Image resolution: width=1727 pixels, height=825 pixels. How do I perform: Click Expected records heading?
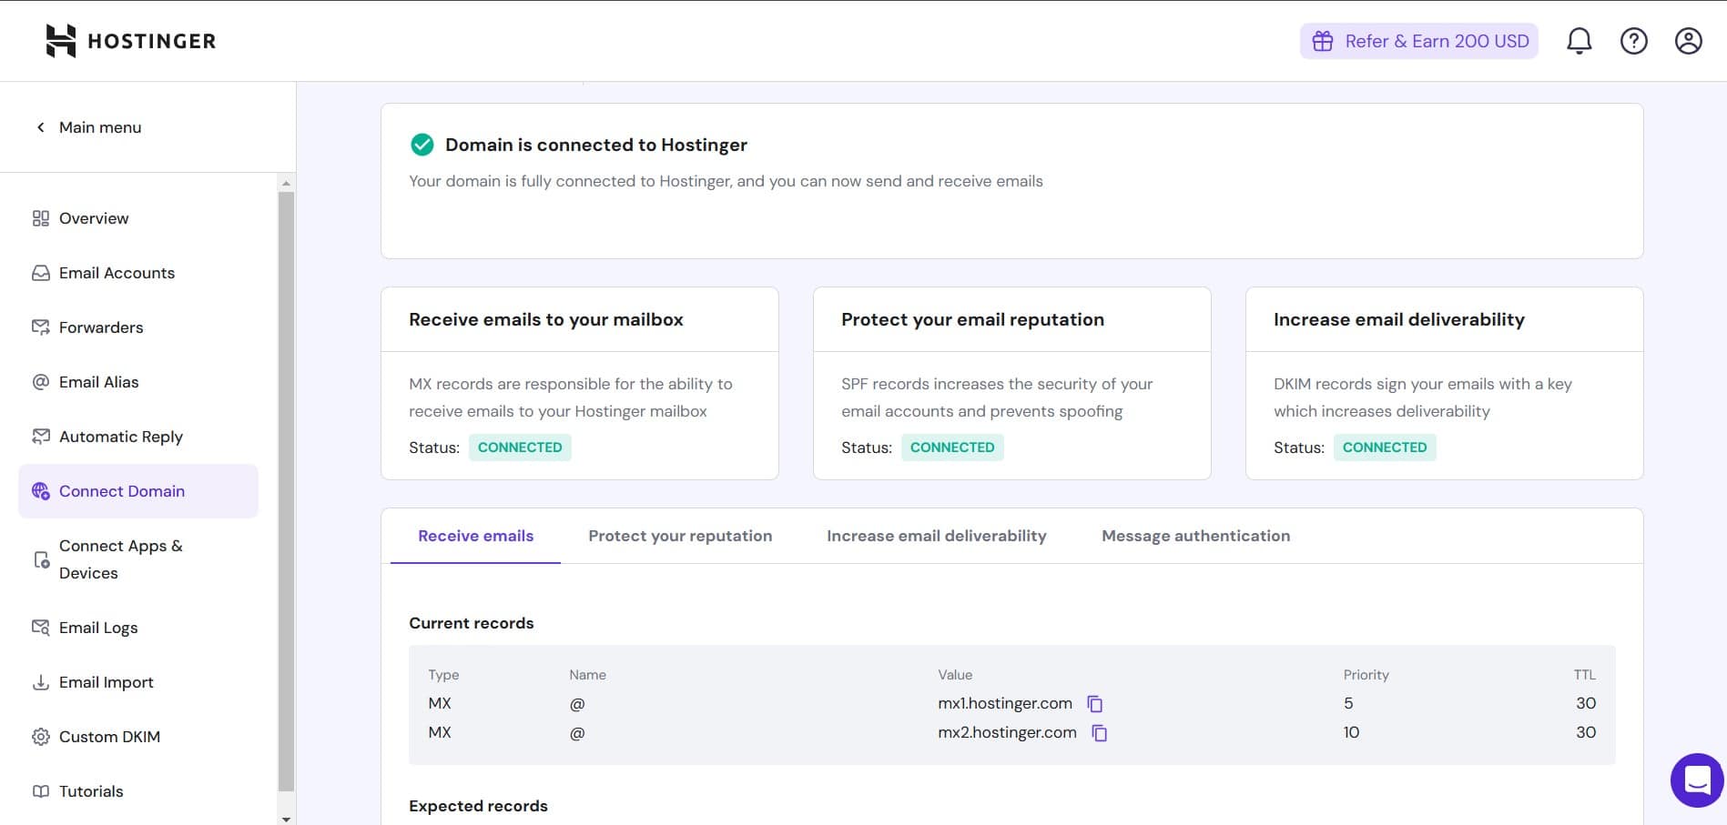pyautogui.click(x=478, y=806)
